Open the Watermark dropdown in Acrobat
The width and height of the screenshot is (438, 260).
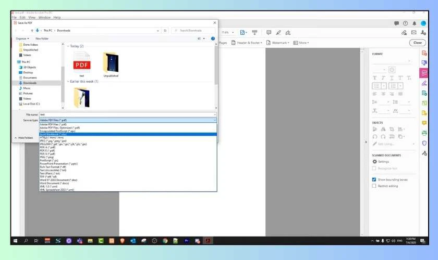pyautogui.click(x=277, y=43)
